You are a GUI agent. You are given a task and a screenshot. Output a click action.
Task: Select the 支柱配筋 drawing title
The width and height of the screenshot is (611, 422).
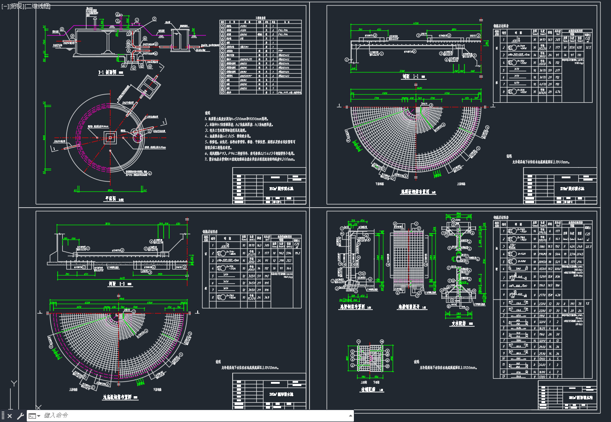[x=458, y=323]
